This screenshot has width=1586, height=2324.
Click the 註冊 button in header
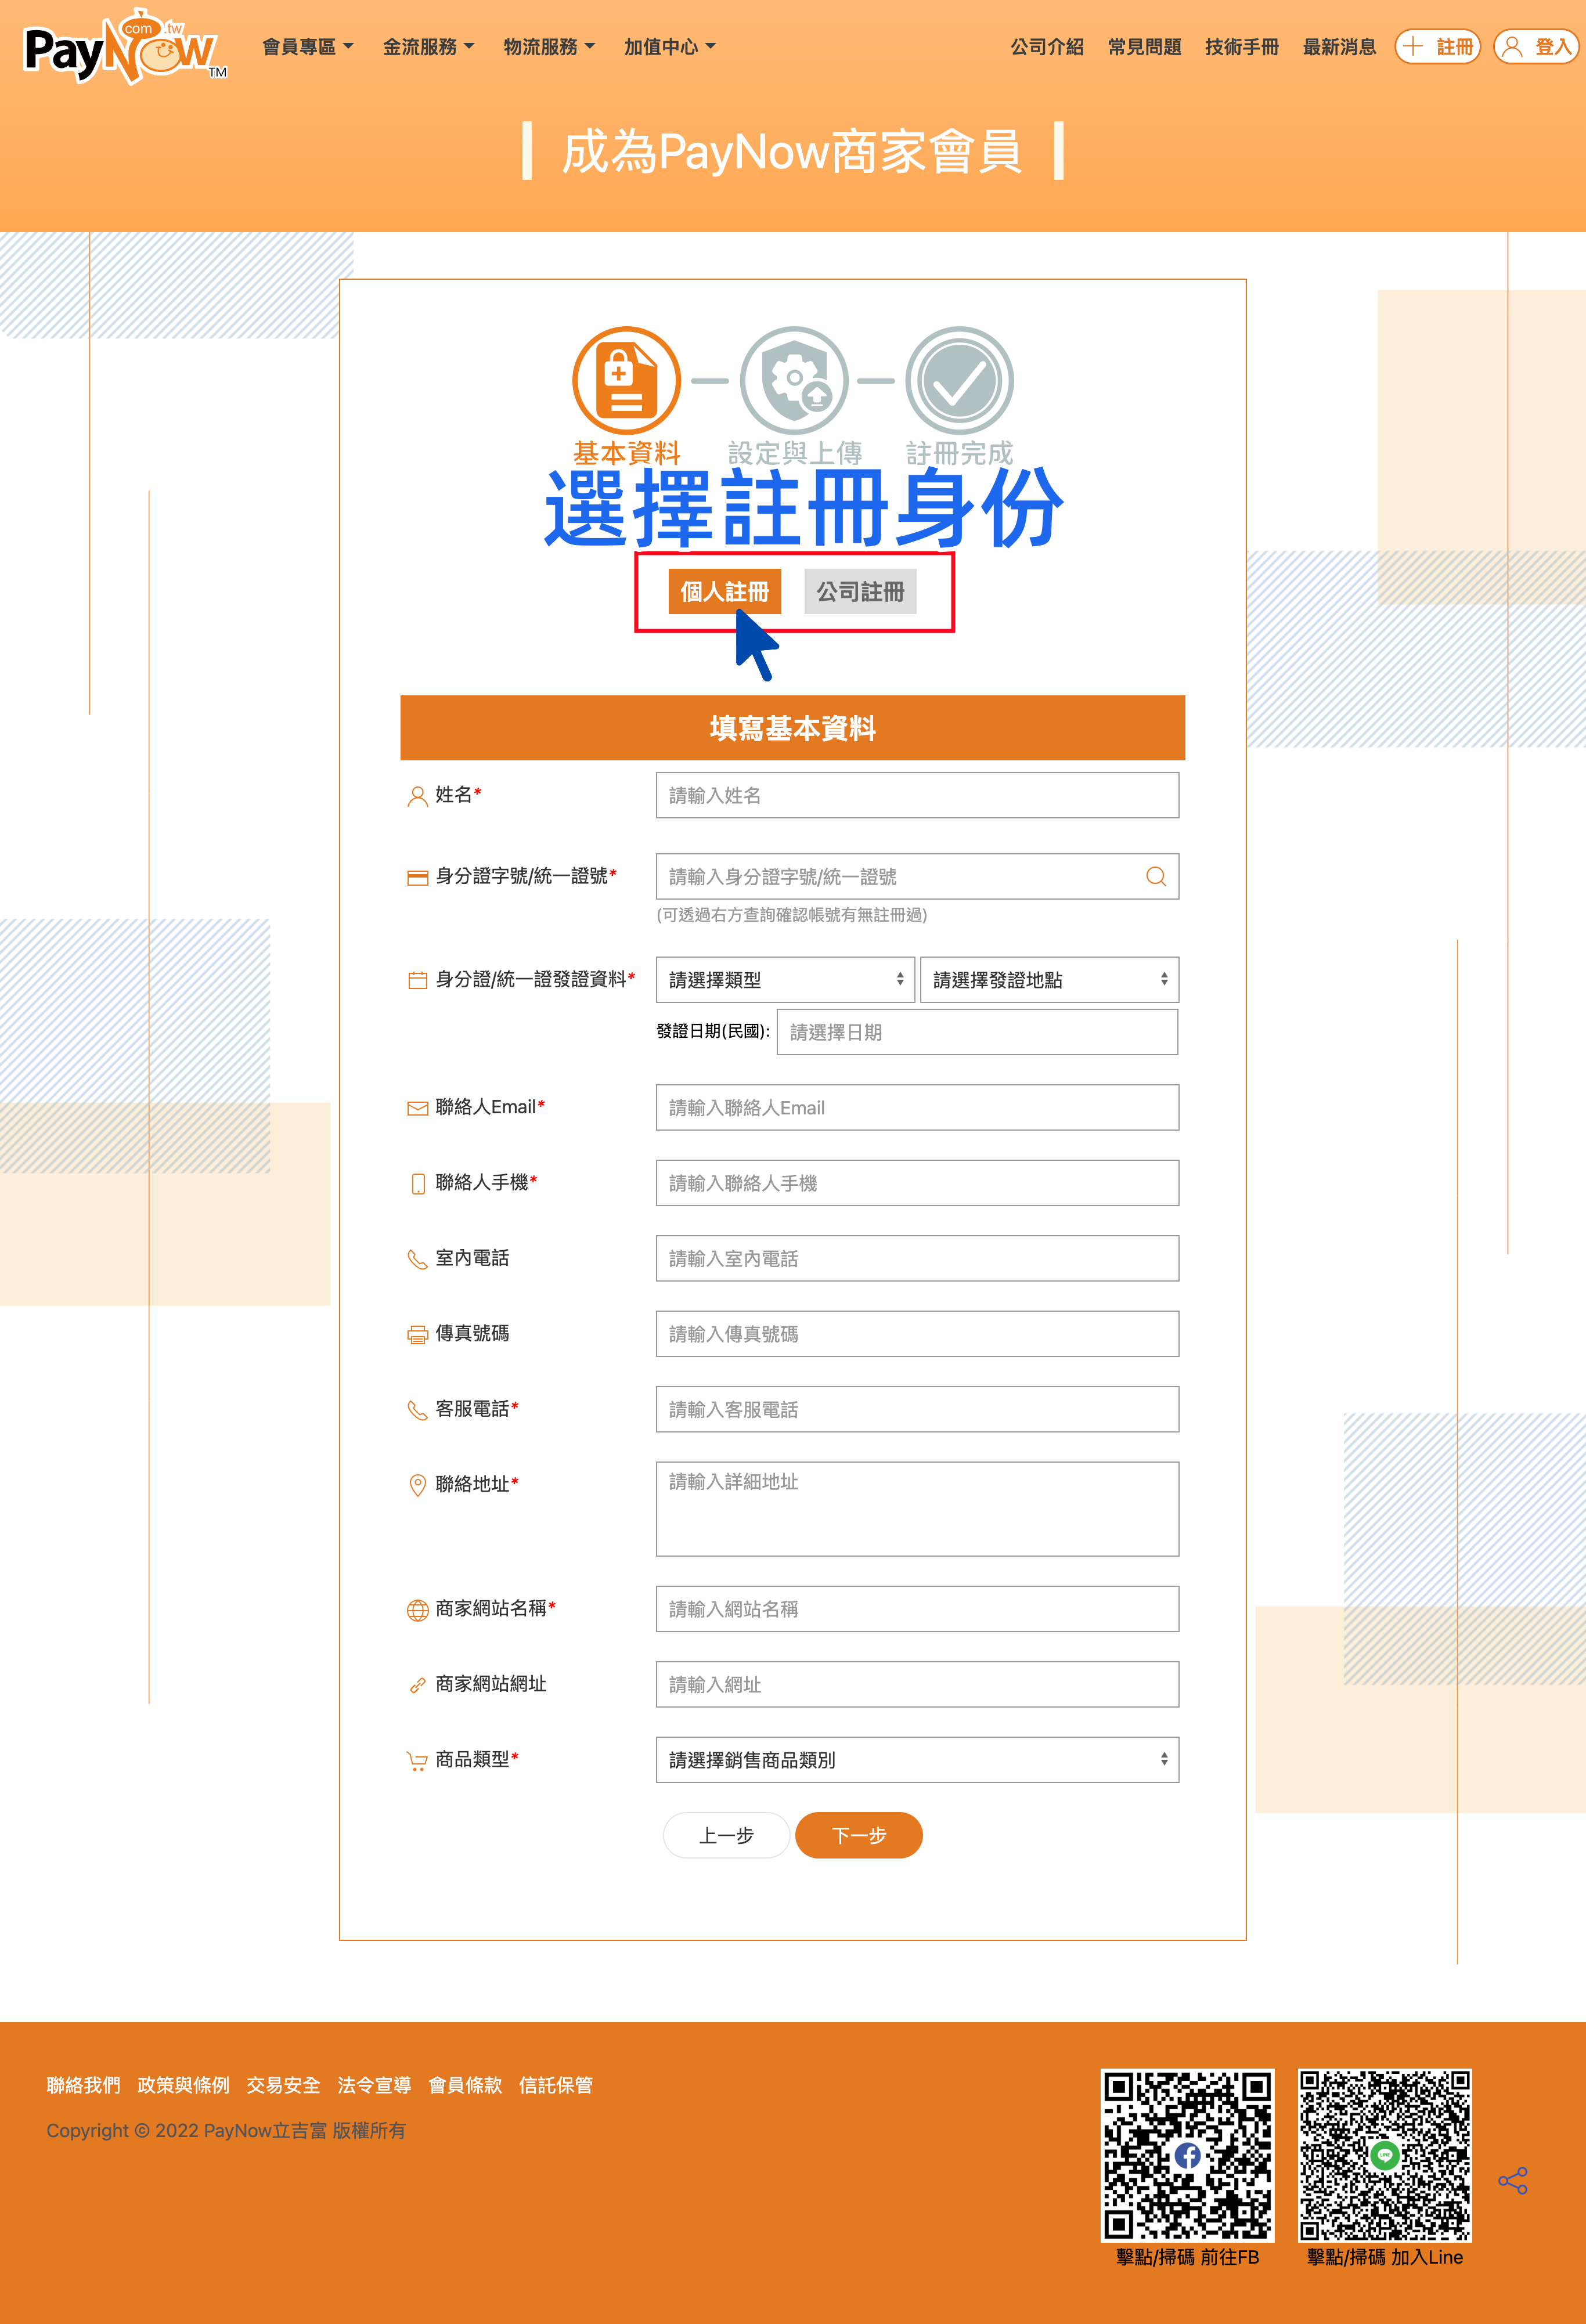pyautogui.click(x=1438, y=46)
